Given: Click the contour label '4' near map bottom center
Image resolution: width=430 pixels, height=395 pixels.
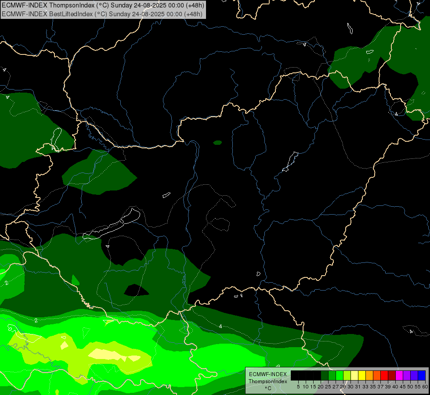Looking at the screenshot, I should [x=220, y=326].
